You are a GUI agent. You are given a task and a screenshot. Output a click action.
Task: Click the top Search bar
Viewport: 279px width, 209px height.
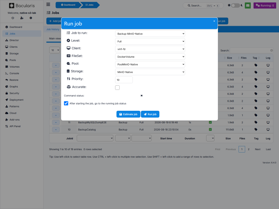[203, 6]
